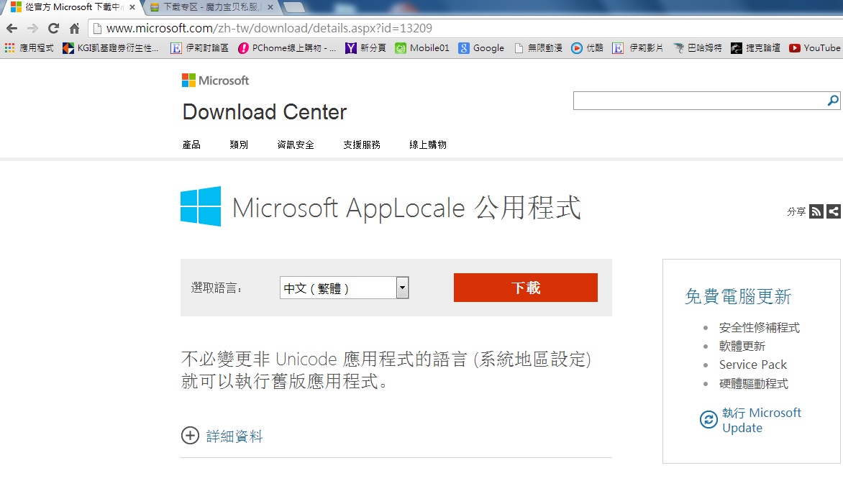This screenshot has height=481, width=843.
Task: Reload the page with the refresh icon
Action: coord(53,29)
